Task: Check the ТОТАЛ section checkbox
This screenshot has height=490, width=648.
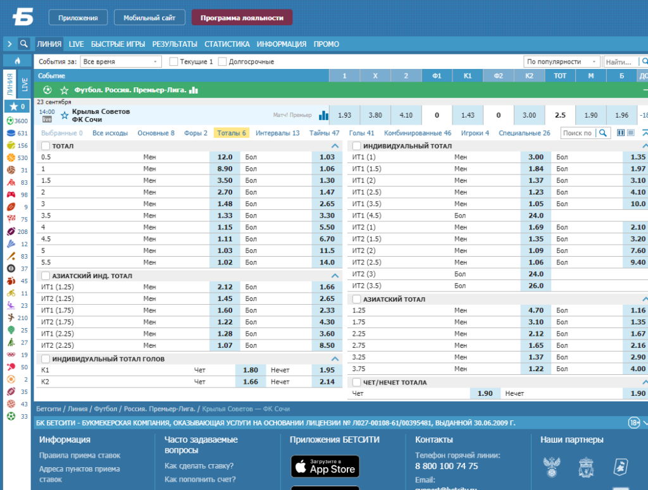Action: (46, 145)
